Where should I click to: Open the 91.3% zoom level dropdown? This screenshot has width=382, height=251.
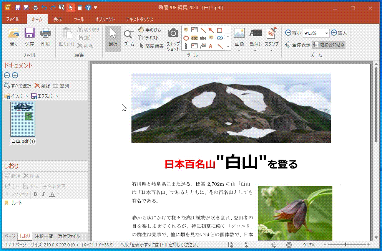[327, 33]
